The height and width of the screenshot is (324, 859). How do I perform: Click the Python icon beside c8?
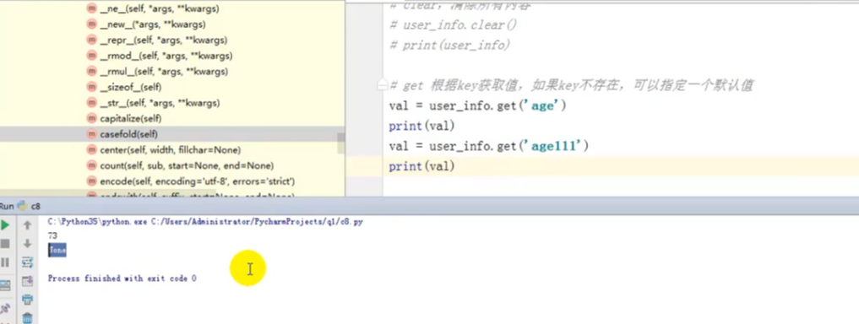point(23,207)
